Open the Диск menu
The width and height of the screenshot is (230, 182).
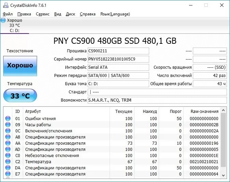(70, 14)
